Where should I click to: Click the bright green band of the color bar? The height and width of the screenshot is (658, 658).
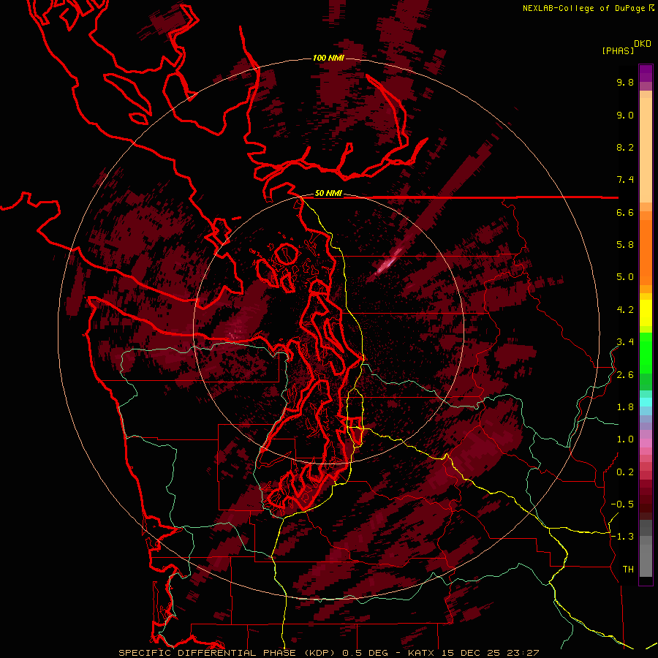pos(646,352)
